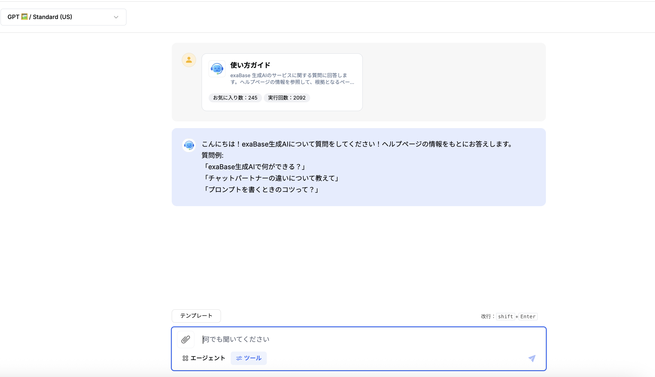Open the テンプレート button
The image size is (655, 377).
click(x=196, y=316)
